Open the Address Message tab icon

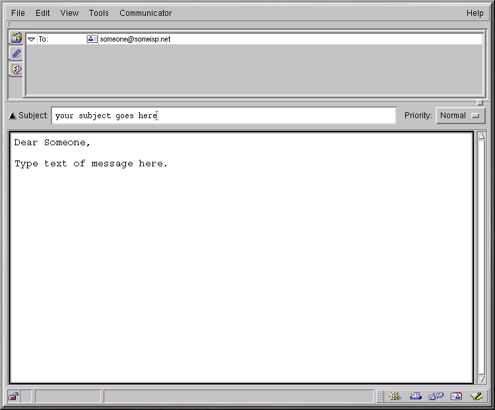(16, 38)
